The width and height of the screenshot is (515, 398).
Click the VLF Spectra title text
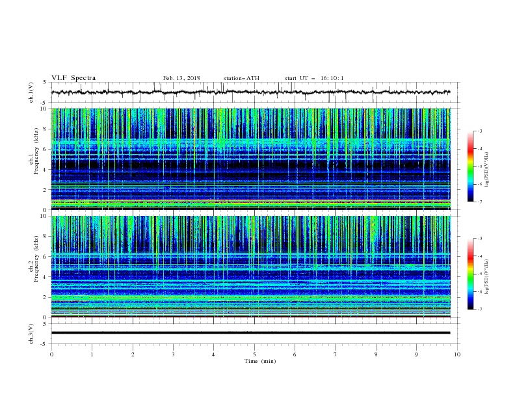73,78
